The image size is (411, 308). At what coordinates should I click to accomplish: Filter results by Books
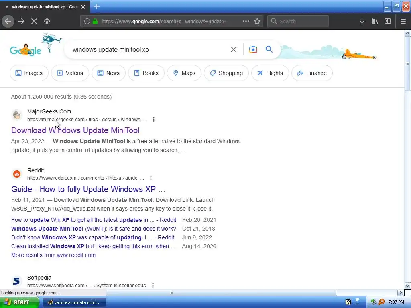click(146, 73)
